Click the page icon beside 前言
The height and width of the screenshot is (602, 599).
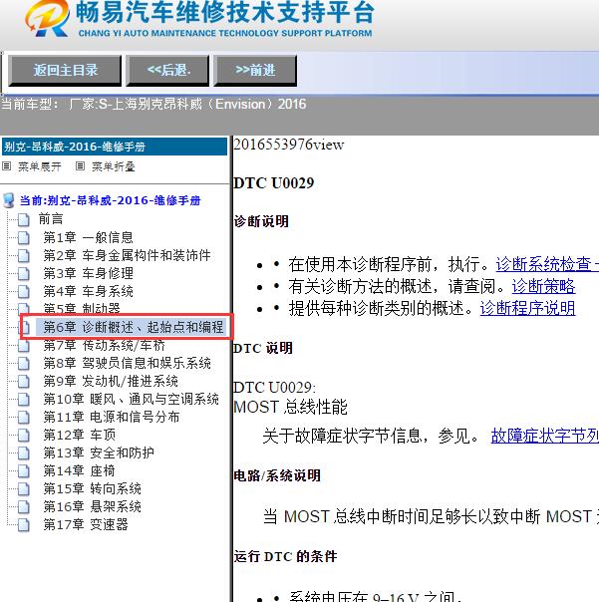click(x=24, y=220)
